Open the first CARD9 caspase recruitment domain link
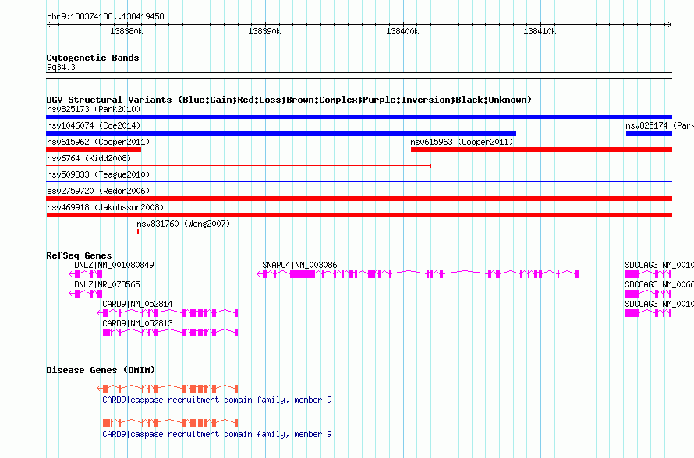The height and width of the screenshot is (458, 694). pos(217,400)
